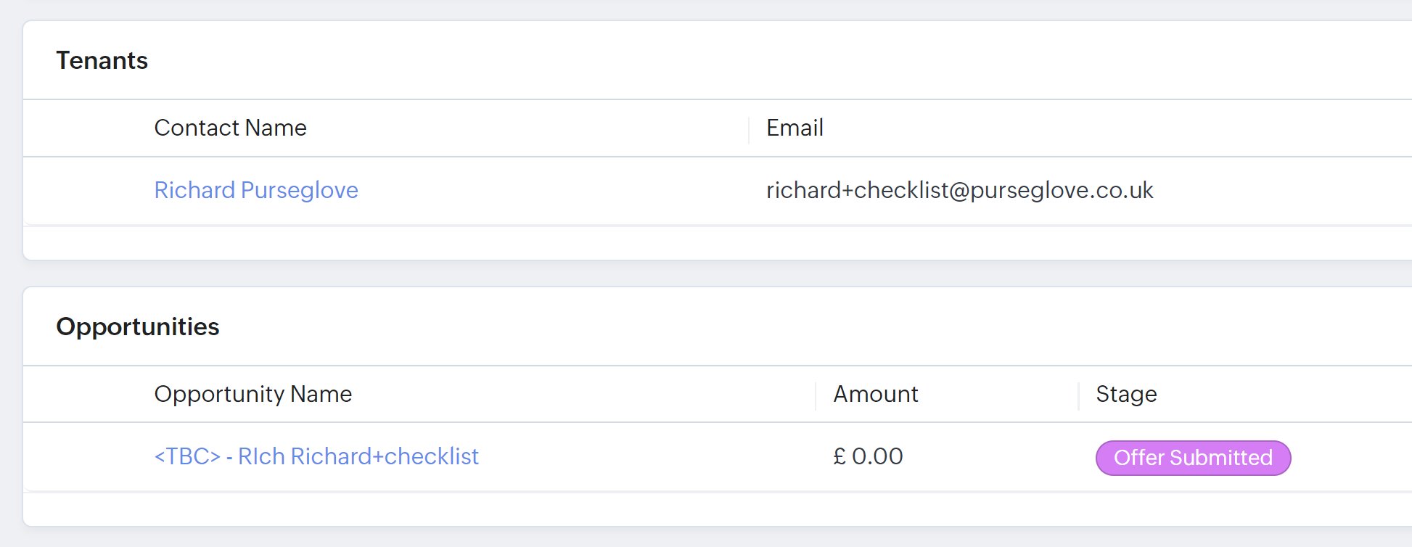Click divider between Opportunity Name and Amount
This screenshot has height=547, width=1412.
click(816, 395)
